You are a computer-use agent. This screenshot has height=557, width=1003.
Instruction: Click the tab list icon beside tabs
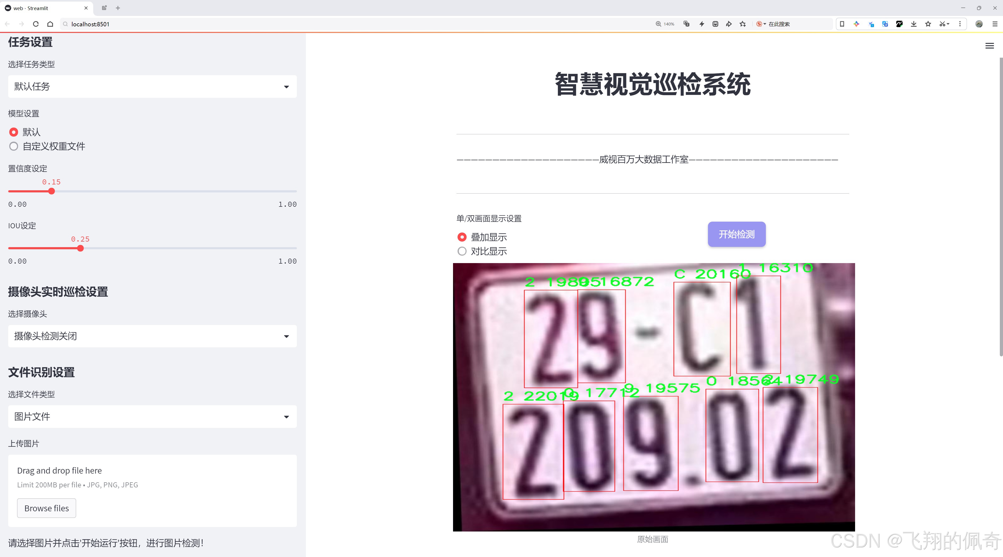click(104, 8)
